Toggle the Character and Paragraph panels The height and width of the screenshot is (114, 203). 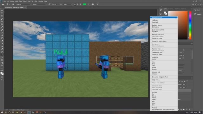point(93,4)
